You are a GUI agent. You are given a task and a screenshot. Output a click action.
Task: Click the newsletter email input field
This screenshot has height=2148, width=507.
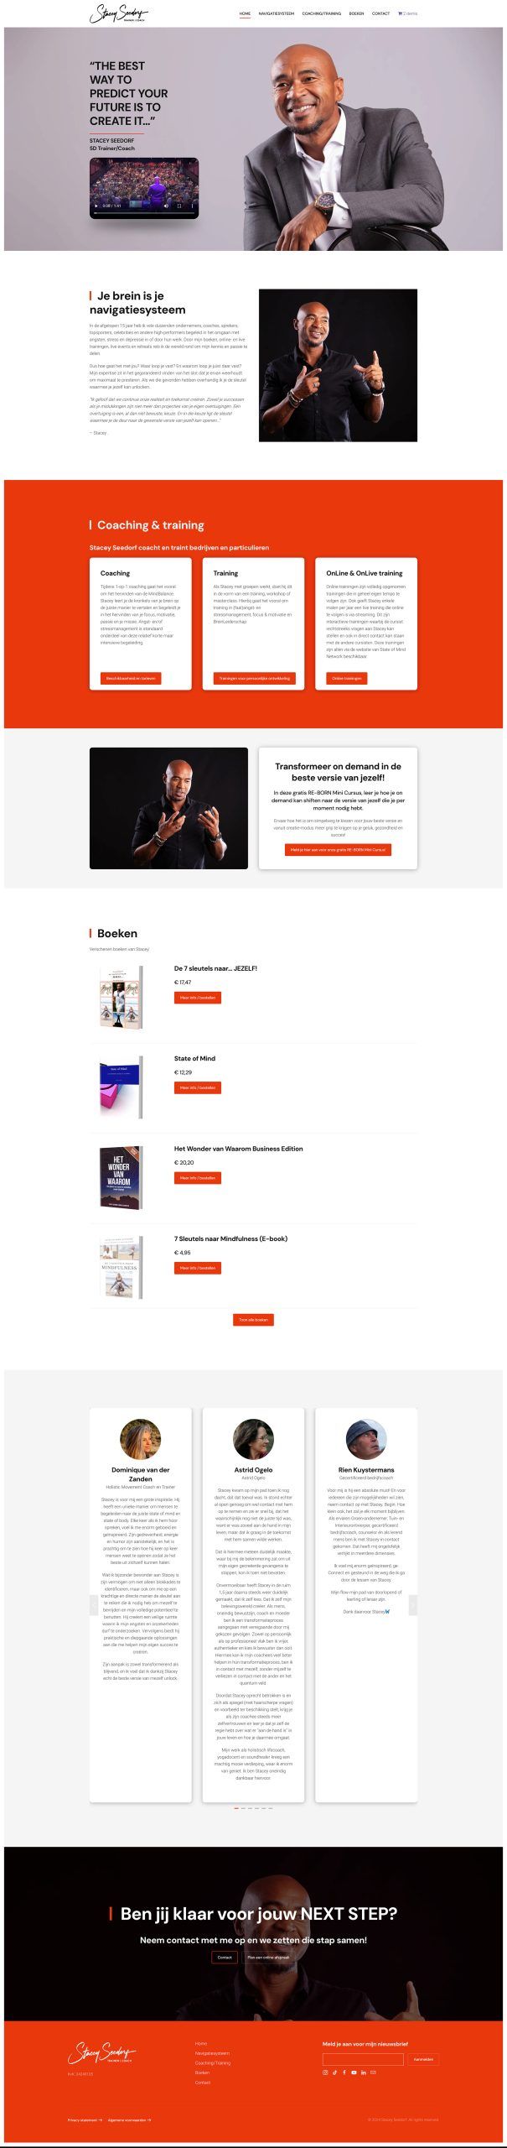[x=363, y=2059]
